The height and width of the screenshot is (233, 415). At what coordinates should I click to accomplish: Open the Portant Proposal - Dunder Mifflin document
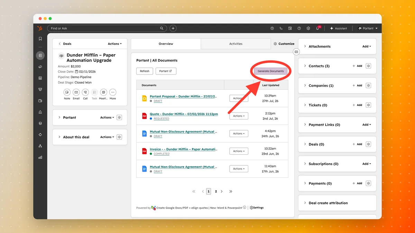click(x=183, y=96)
